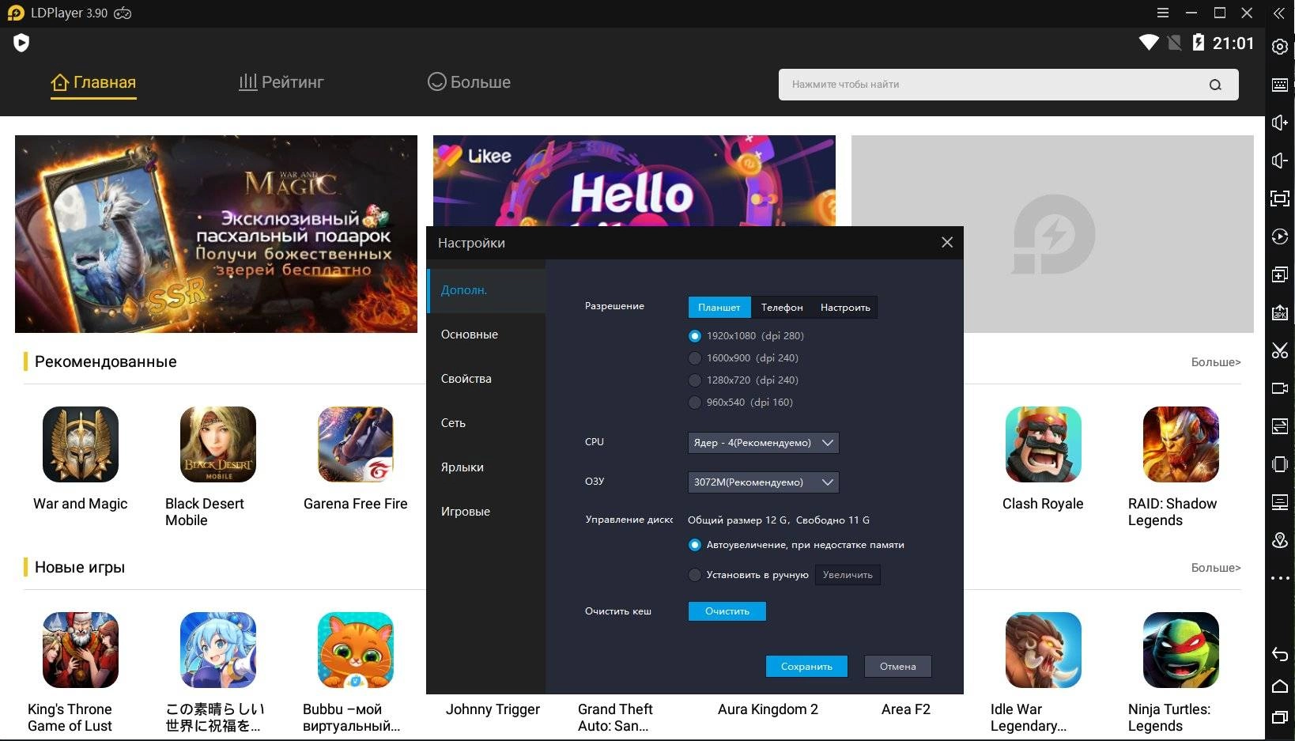Shake device using sidebar vibrate icon
This screenshot has height=741, width=1295.
pos(1279,464)
